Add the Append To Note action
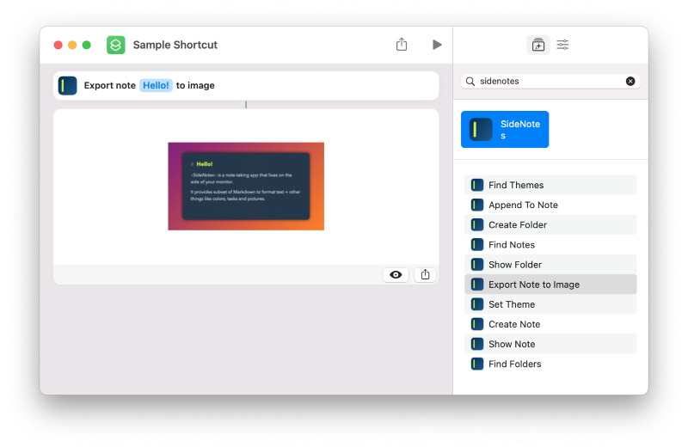The height and width of the screenshot is (447, 688). point(550,205)
